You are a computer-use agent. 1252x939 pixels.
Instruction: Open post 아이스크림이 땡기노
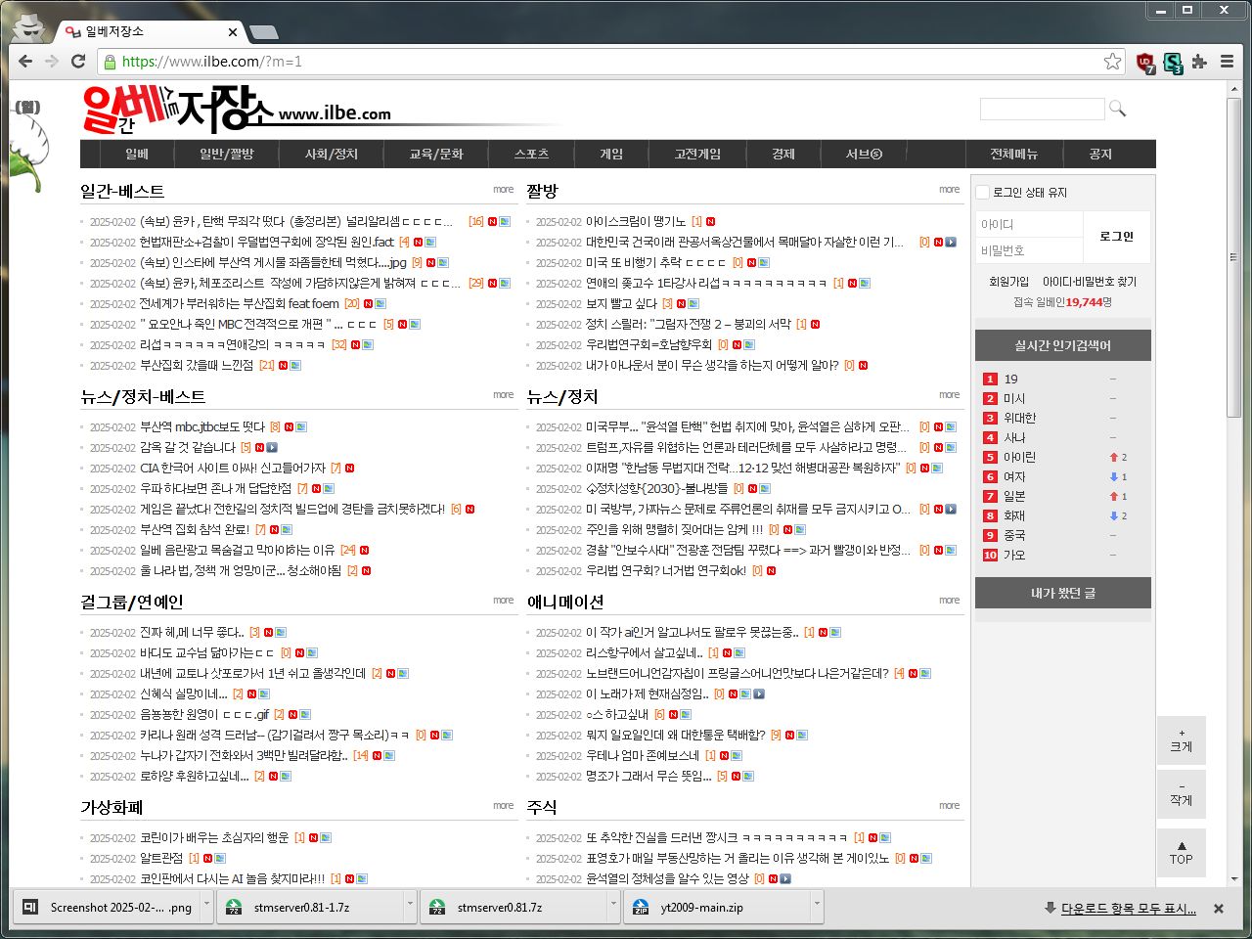[x=636, y=222]
